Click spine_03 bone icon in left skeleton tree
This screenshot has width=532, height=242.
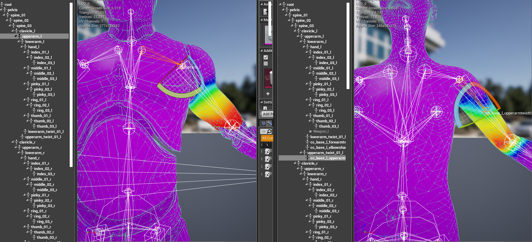14,26
